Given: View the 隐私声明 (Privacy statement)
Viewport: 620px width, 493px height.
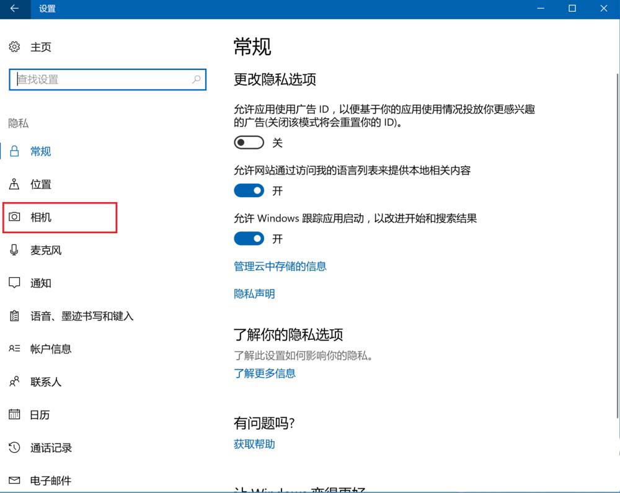Looking at the screenshot, I should (x=254, y=293).
